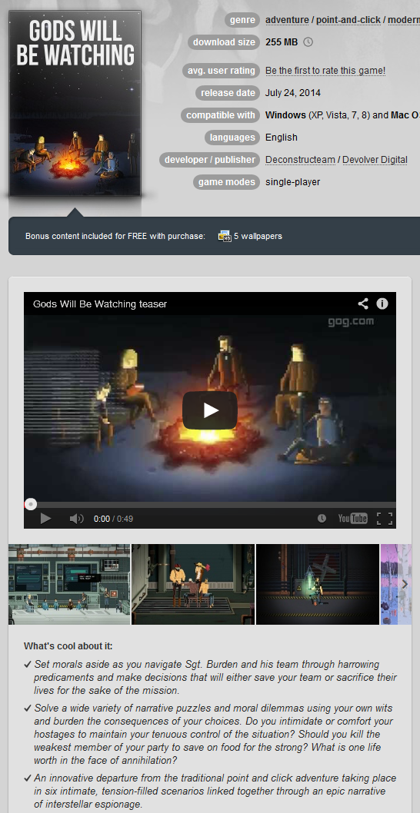This screenshot has height=813, width=420.
Task: Click the avg. user rating label
Action: [222, 71]
